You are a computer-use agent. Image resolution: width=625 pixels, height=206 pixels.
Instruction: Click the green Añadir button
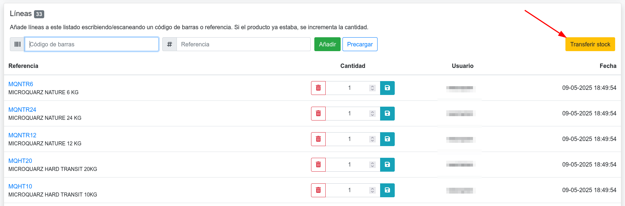point(327,44)
